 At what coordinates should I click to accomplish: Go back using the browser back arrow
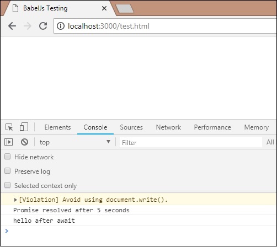(12, 26)
